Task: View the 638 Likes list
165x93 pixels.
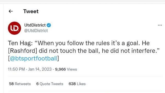Action: pyautogui.click(x=77, y=84)
